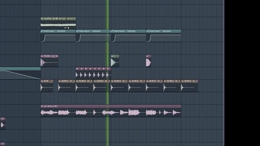Click title of first 'sidechain - Volume' clip
The width and height of the screenshot is (260, 146).
coord(54,31)
